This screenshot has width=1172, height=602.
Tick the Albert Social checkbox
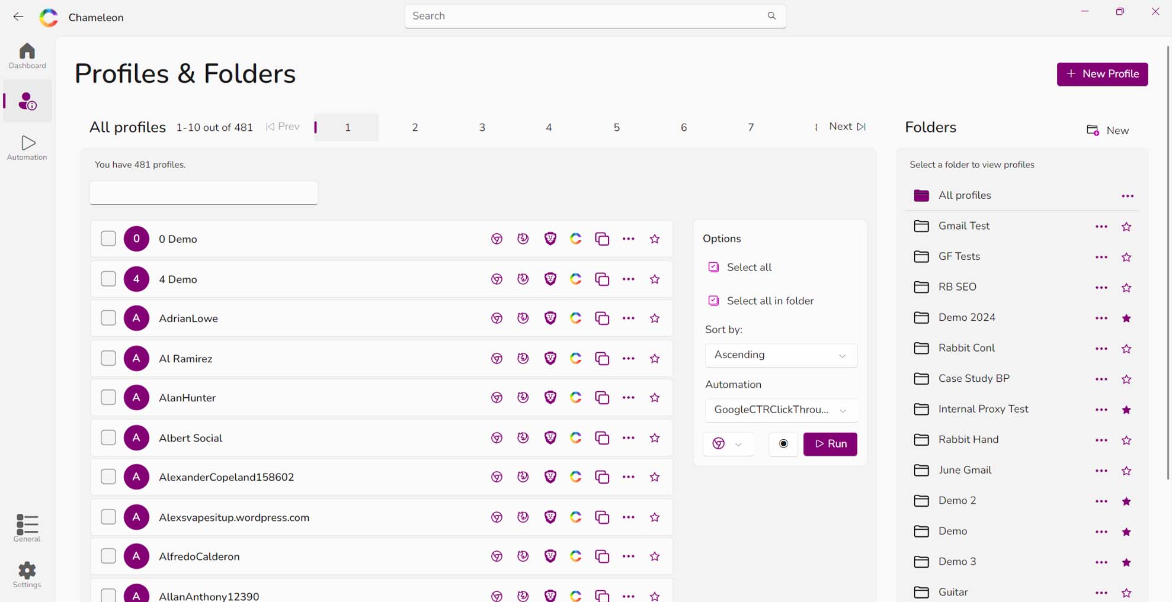[108, 437]
